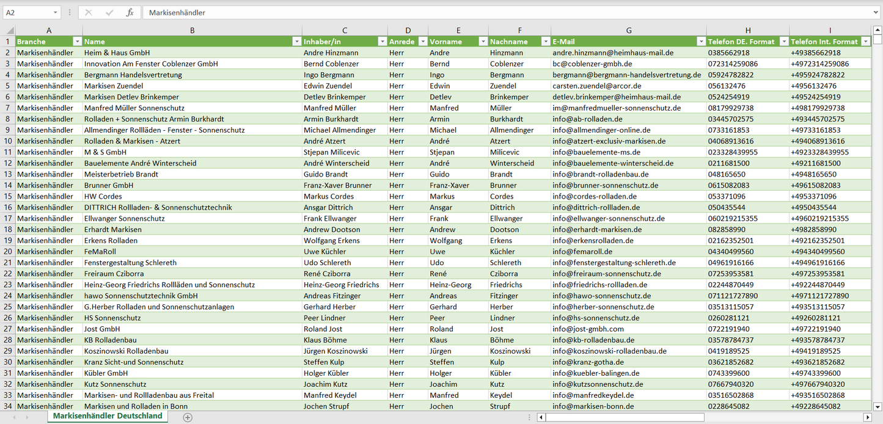Click the formula bar Enter checkmark icon
The height and width of the screenshot is (424, 883).
click(x=109, y=12)
